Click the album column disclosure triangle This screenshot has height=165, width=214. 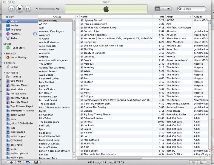click(77, 17)
